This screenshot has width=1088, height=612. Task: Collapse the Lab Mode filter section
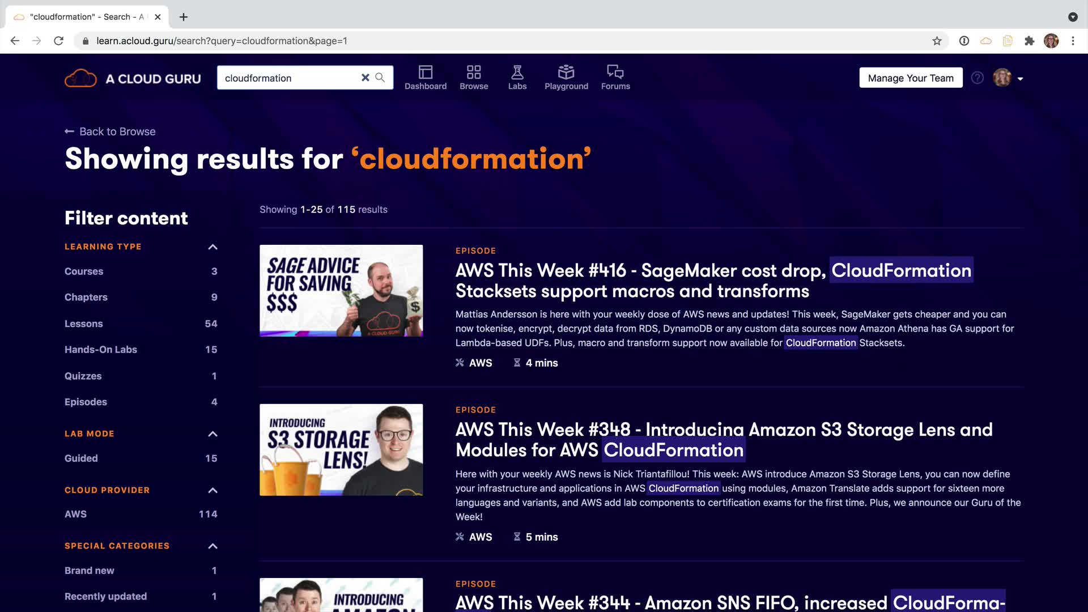pyautogui.click(x=212, y=434)
